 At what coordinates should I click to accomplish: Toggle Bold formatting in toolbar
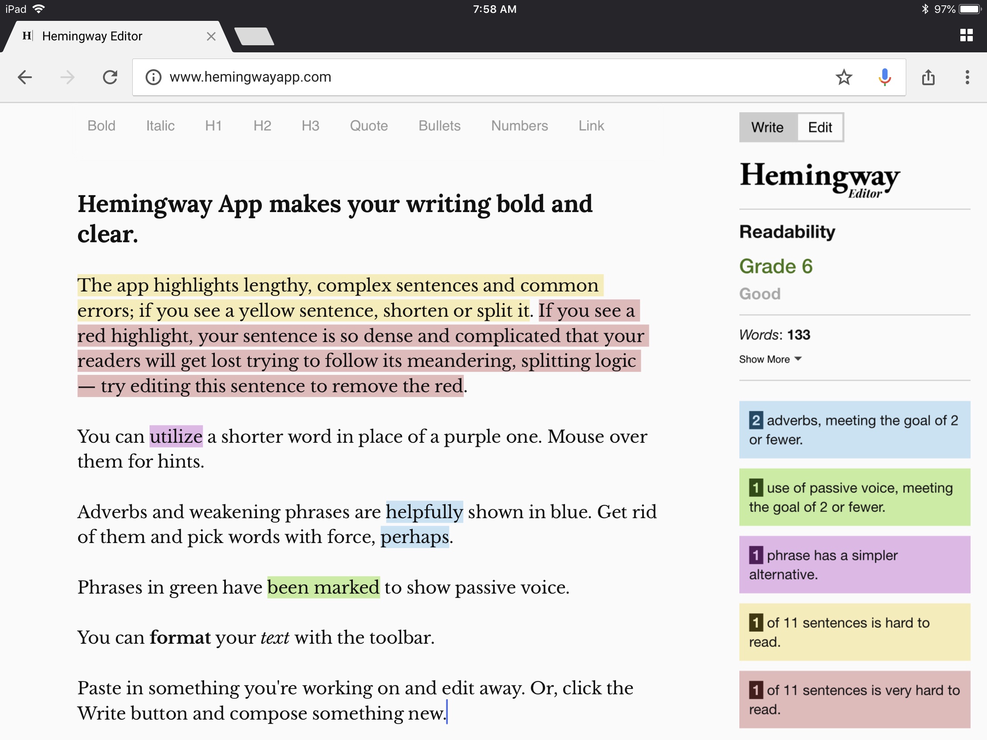click(x=101, y=126)
